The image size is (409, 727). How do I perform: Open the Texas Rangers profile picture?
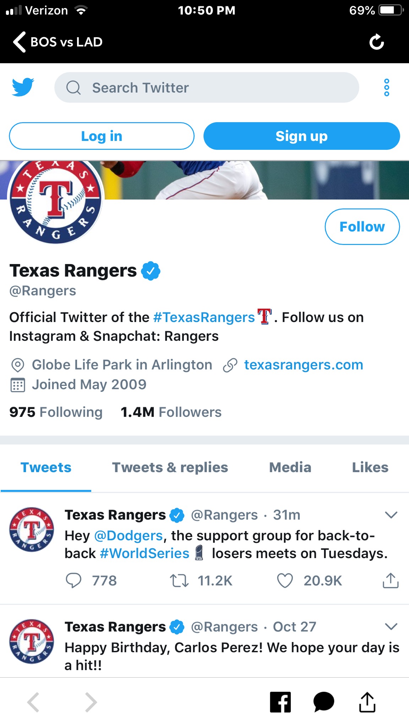pos(56,201)
